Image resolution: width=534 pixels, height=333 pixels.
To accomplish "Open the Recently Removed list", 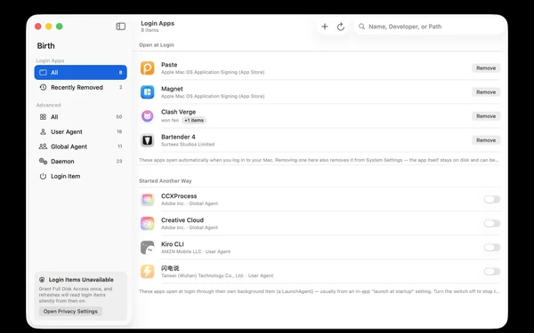I will (x=81, y=87).
